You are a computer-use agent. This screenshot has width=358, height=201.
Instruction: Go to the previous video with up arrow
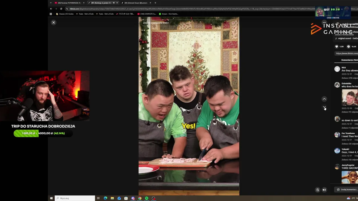tap(324, 99)
